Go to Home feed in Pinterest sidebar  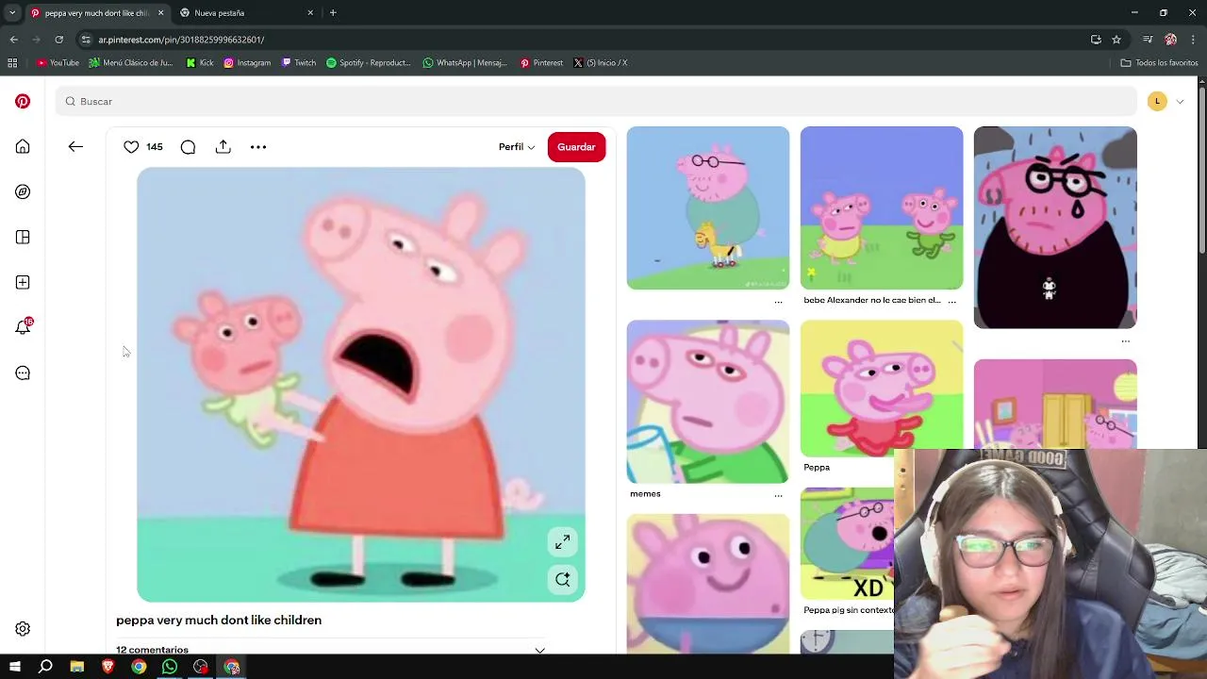pyautogui.click(x=23, y=146)
